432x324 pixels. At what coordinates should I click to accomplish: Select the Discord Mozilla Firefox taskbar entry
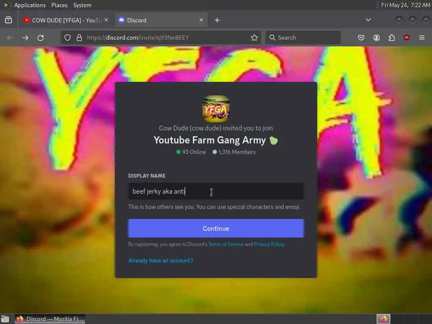(50, 319)
